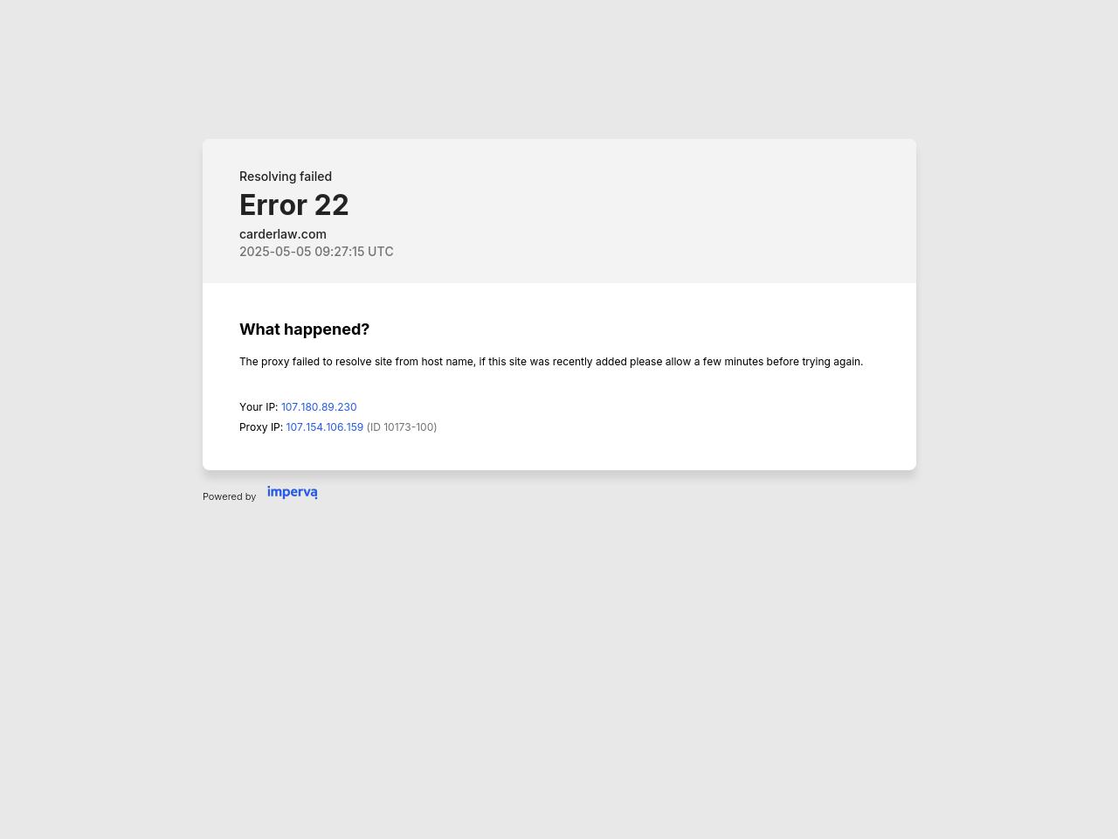Click the Powered by label

tap(229, 496)
